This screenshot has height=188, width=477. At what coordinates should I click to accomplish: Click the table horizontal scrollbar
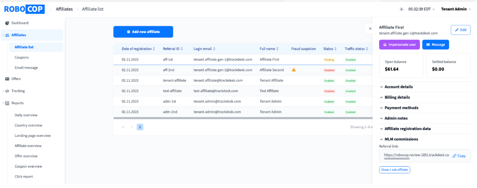pyautogui.click(x=243, y=118)
